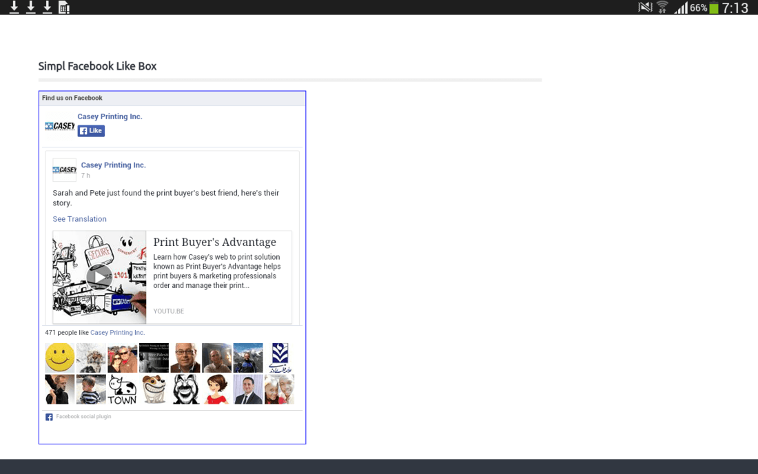
Task: Tap the Wi-Fi status icon
Action: 662,8
